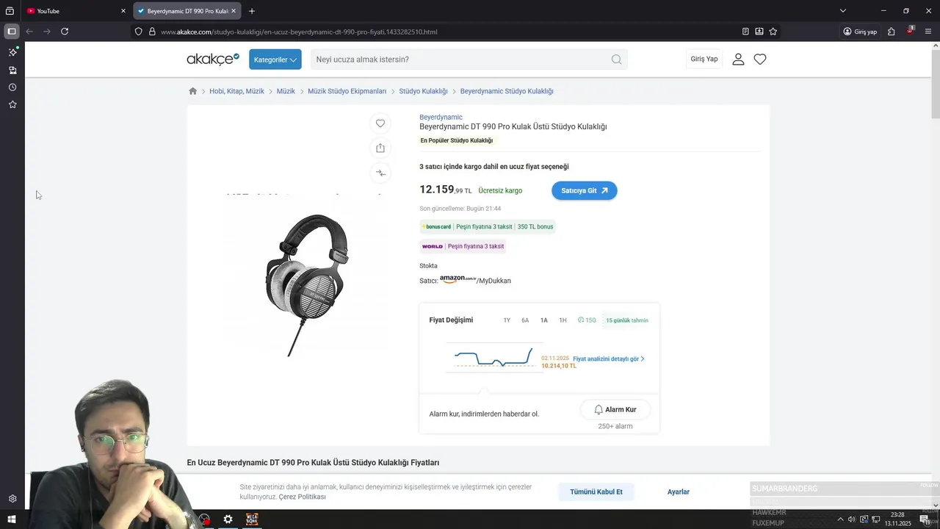Open AI chatbot sparkle sidebar icon
The height and width of the screenshot is (529, 940).
[12, 52]
